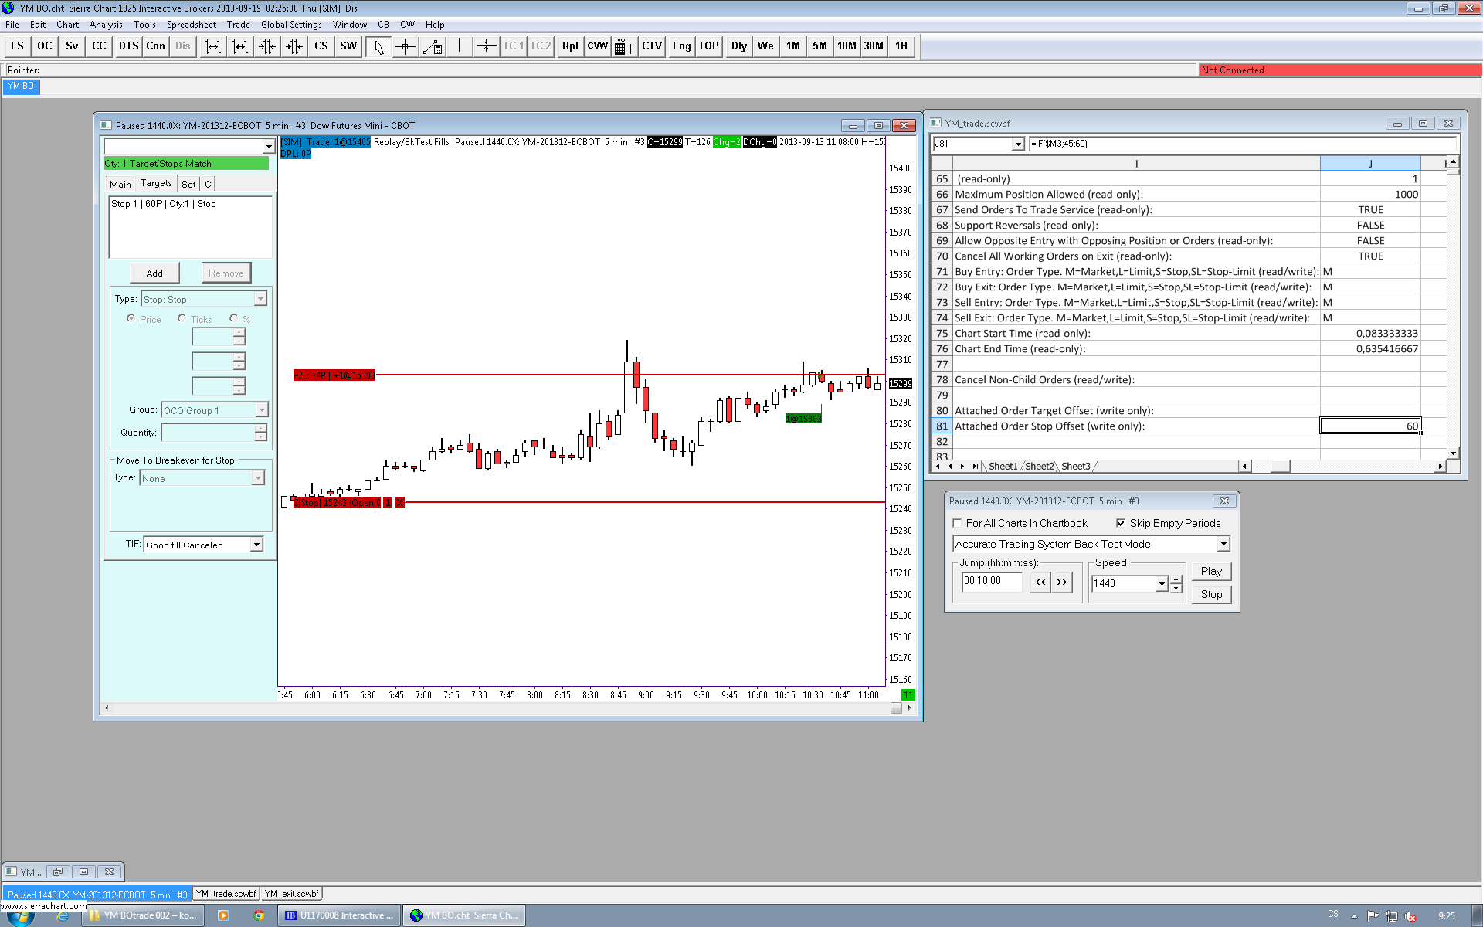Click the Stop replay button
Viewport: 1483px width, 927px height.
1211,595
